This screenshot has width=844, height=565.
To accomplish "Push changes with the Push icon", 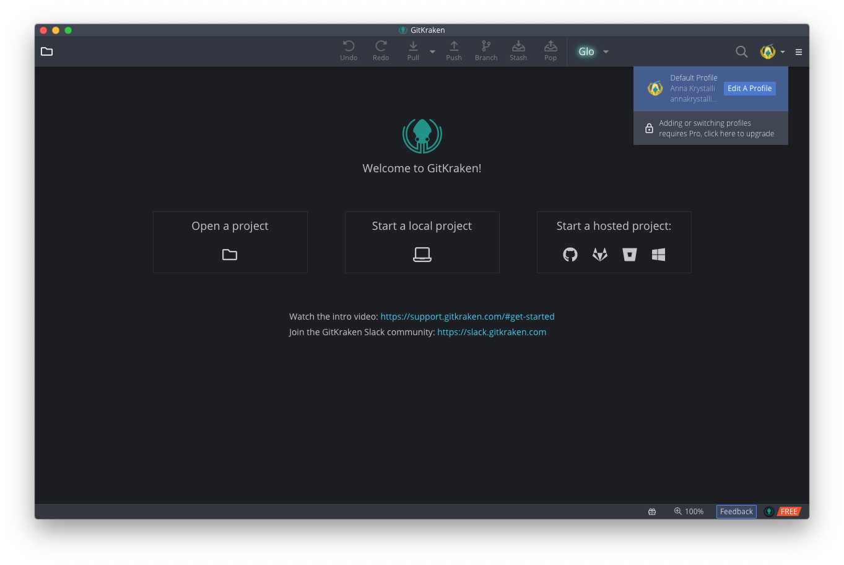I will coord(454,51).
